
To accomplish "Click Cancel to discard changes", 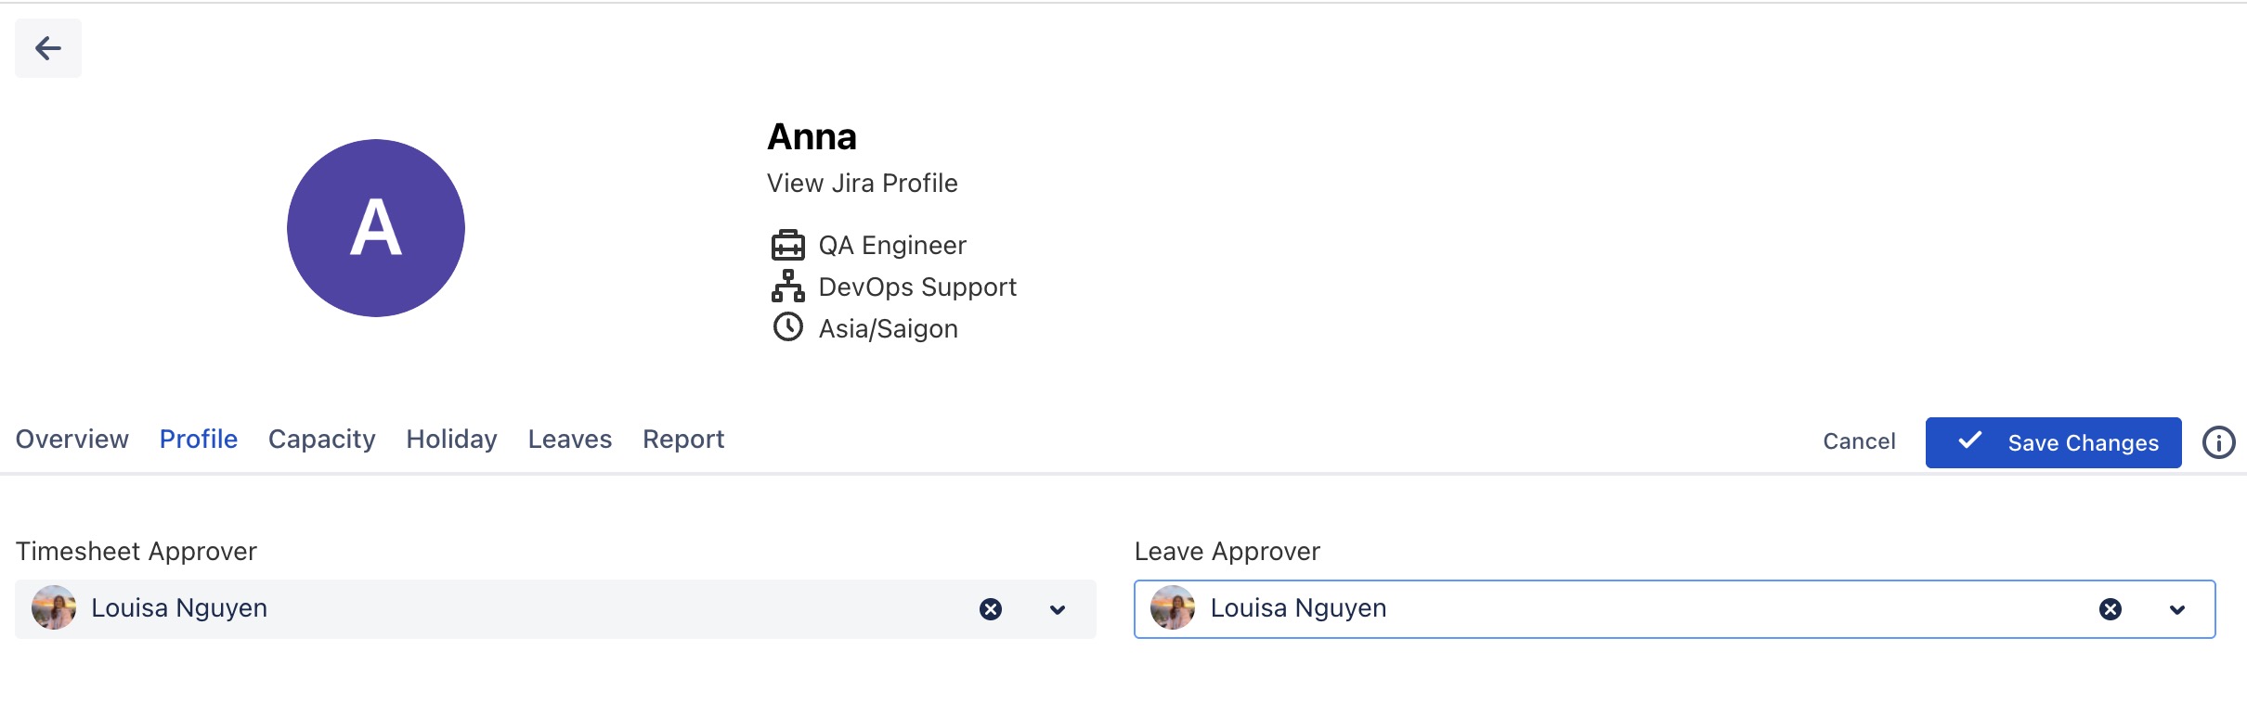I will 1859,441.
